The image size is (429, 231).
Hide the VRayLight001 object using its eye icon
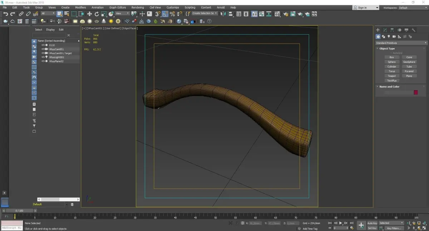(43, 57)
